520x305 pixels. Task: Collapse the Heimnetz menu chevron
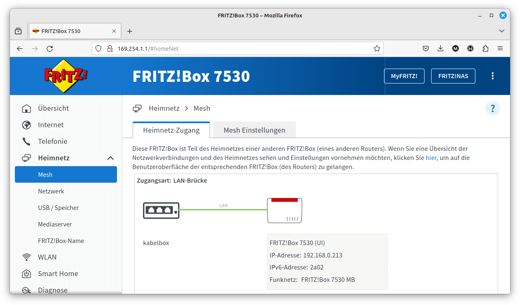(x=110, y=158)
